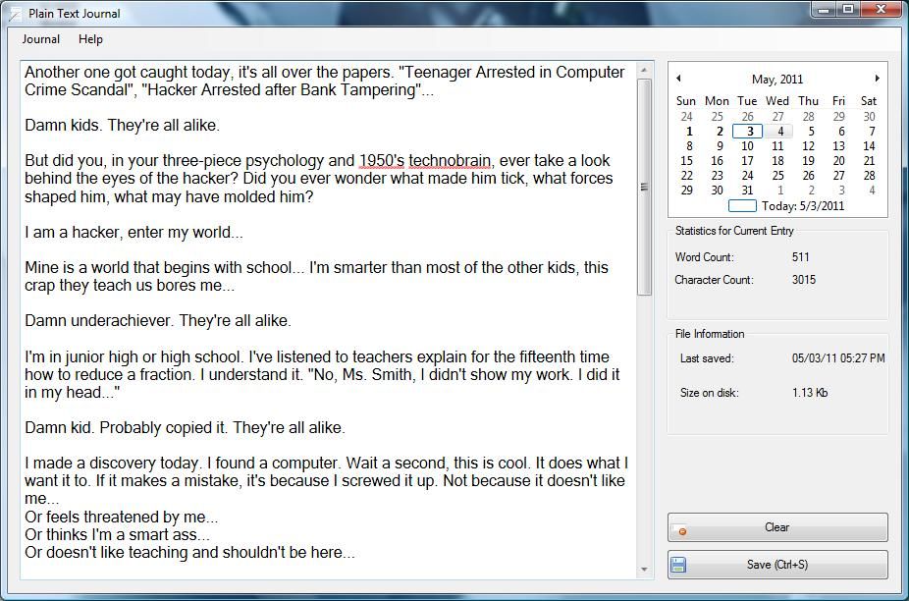Screen dimensions: 909x601
Task: Select May 21 in the calendar
Action: pyautogui.click(x=869, y=161)
